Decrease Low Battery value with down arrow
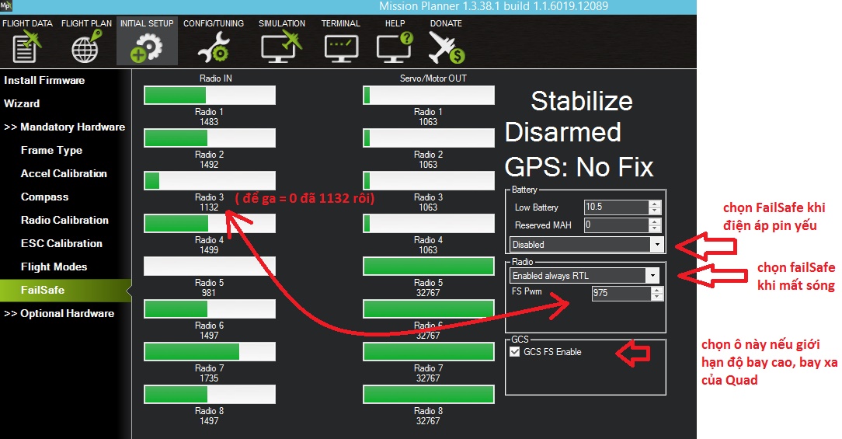 point(655,211)
